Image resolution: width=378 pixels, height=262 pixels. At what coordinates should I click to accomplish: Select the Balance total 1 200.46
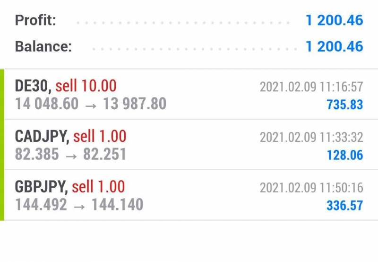click(334, 46)
